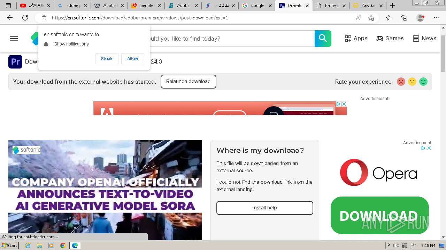The width and height of the screenshot is (446, 250).
Task: Open File Explorer from taskbar
Action: pos(39,245)
